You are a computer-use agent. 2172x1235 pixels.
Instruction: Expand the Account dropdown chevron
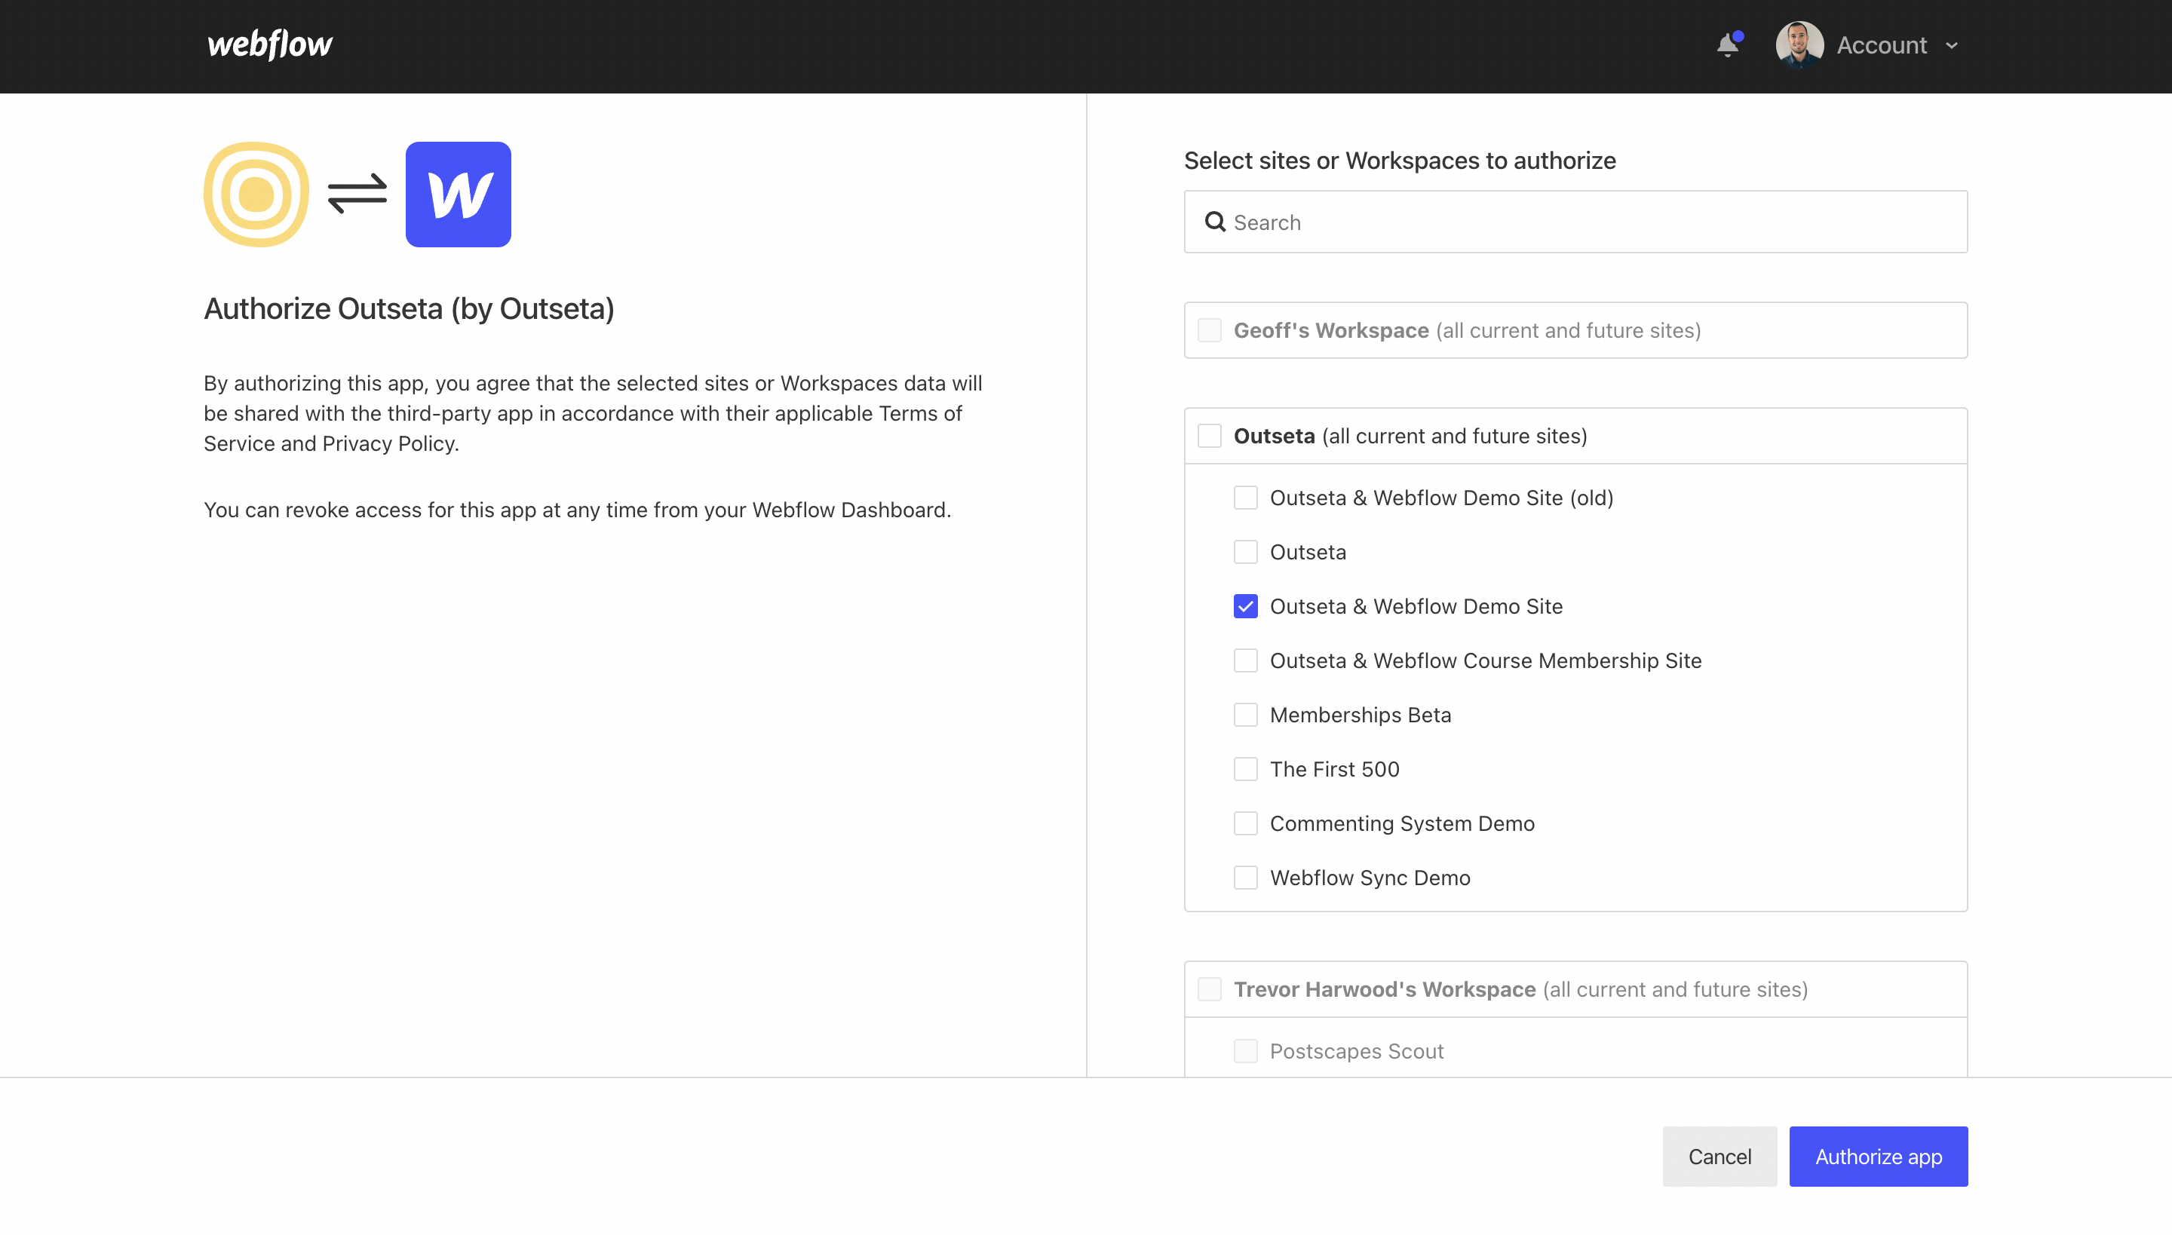tap(1952, 46)
